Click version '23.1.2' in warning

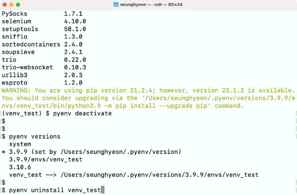pyautogui.click(x=233, y=91)
